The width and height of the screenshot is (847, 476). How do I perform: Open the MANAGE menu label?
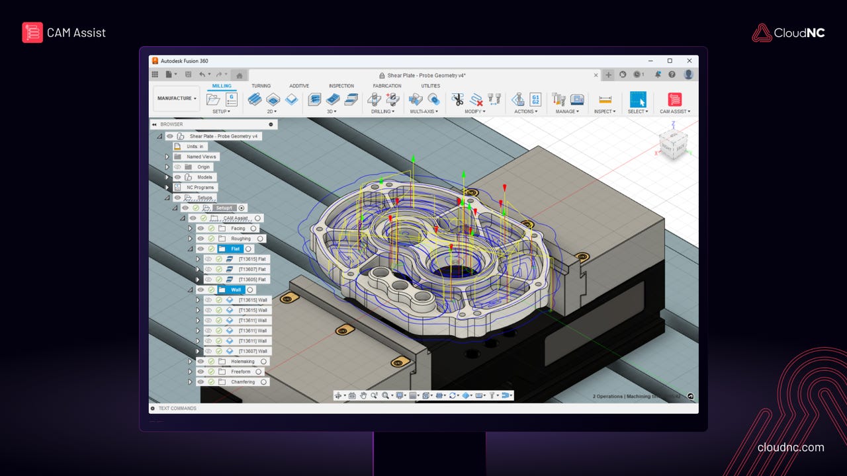coord(568,112)
